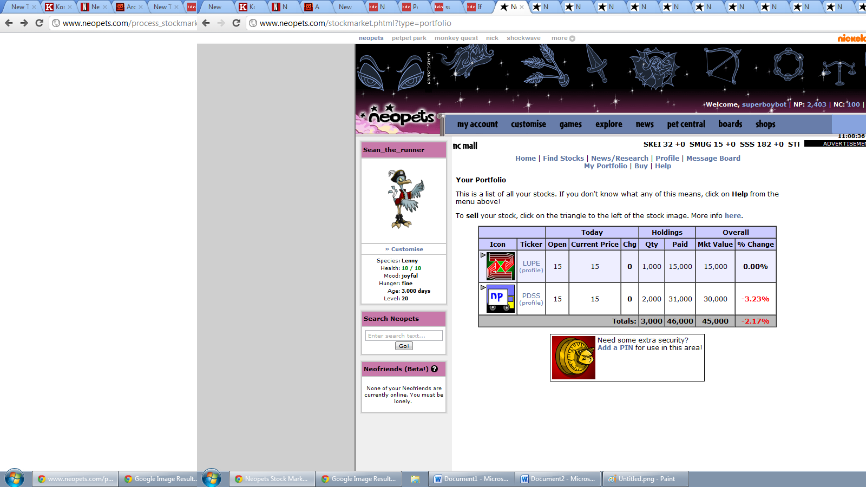Focus the Search Neopets text field
The width and height of the screenshot is (866, 487).
[404, 335]
